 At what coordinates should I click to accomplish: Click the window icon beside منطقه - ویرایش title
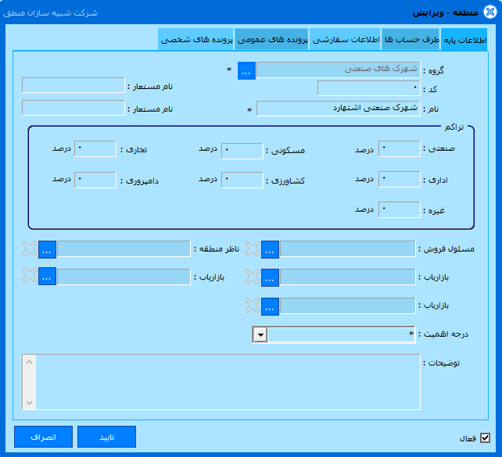[x=490, y=12]
